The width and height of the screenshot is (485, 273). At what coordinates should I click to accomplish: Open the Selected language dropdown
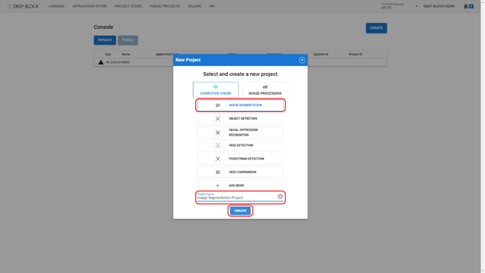(399, 6)
